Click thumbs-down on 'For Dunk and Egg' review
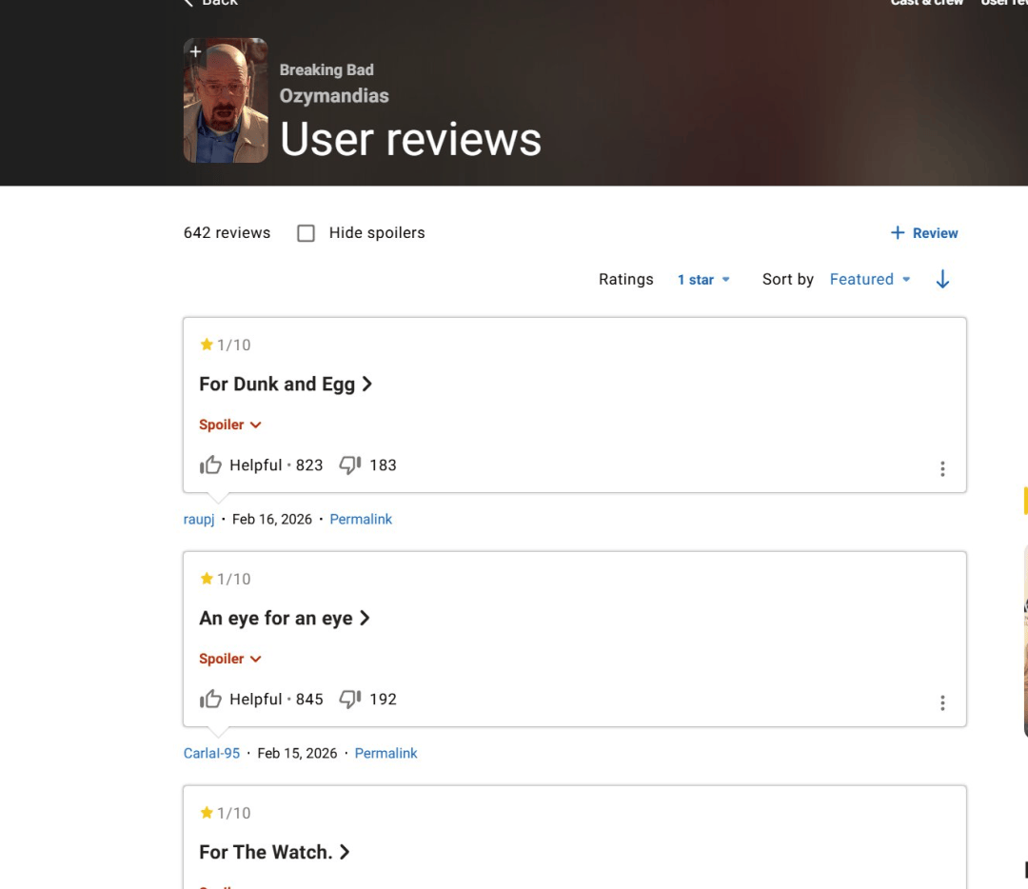 [x=350, y=465]
